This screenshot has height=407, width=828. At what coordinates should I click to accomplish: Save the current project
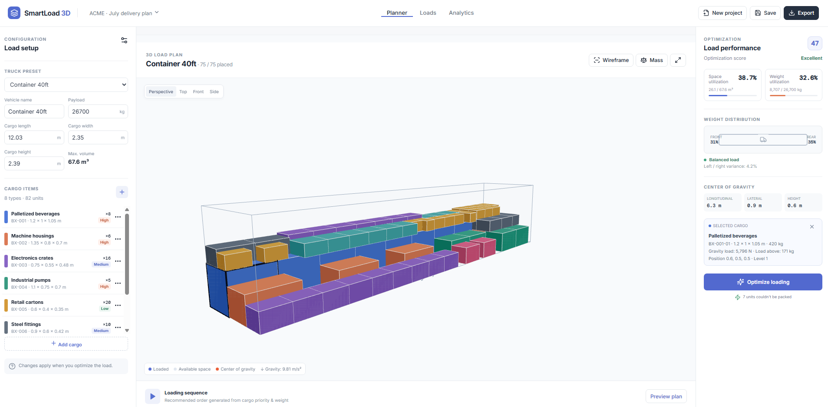(765, 13)
